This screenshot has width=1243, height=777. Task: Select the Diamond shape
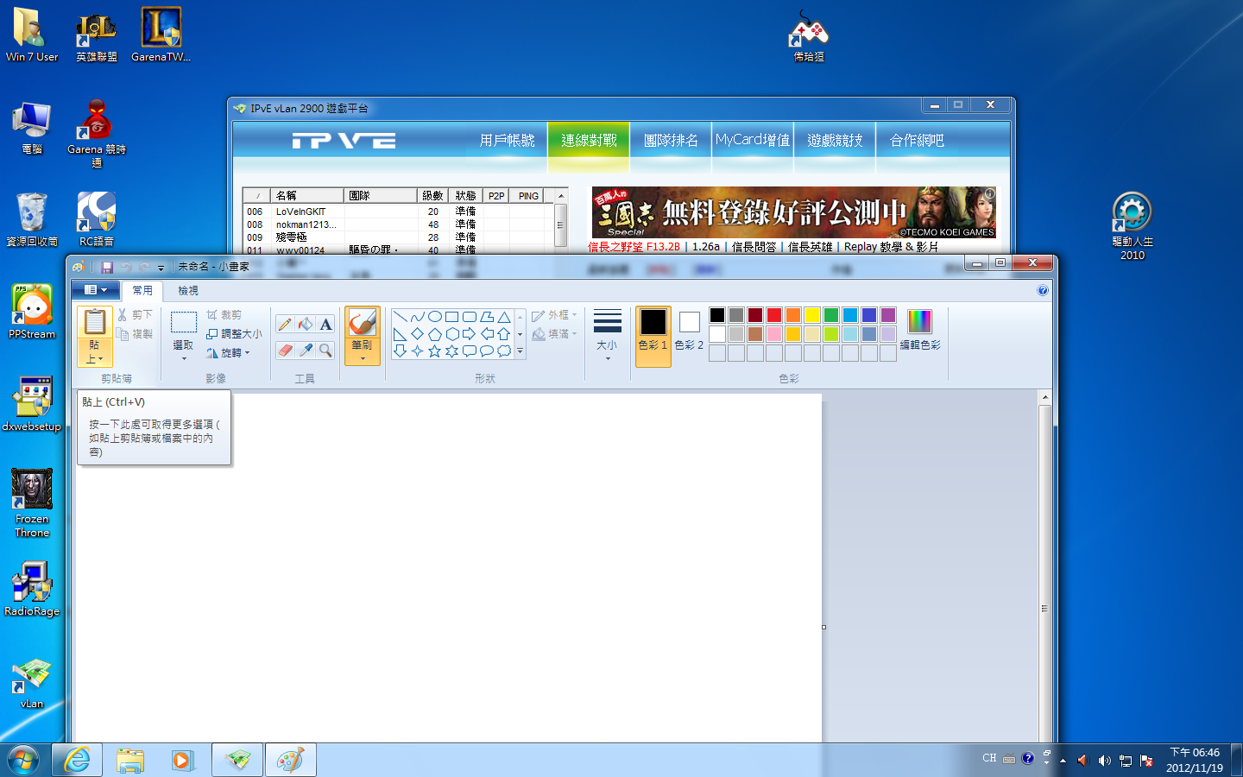pos(418,334)
